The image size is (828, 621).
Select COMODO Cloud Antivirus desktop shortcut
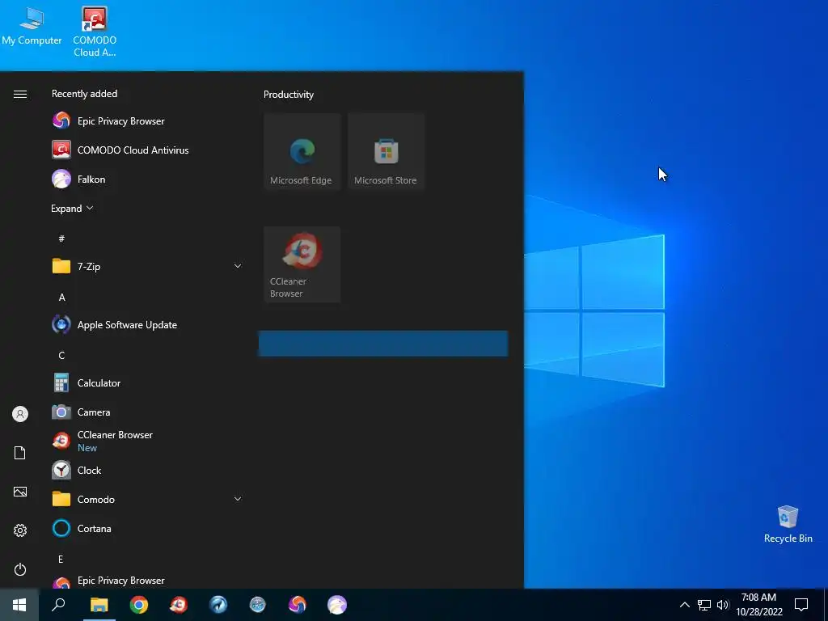click(x=95, y=32)
